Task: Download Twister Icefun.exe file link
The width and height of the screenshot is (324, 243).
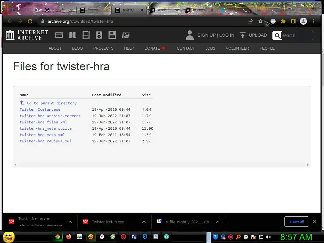Action: [x=40, y=109]
